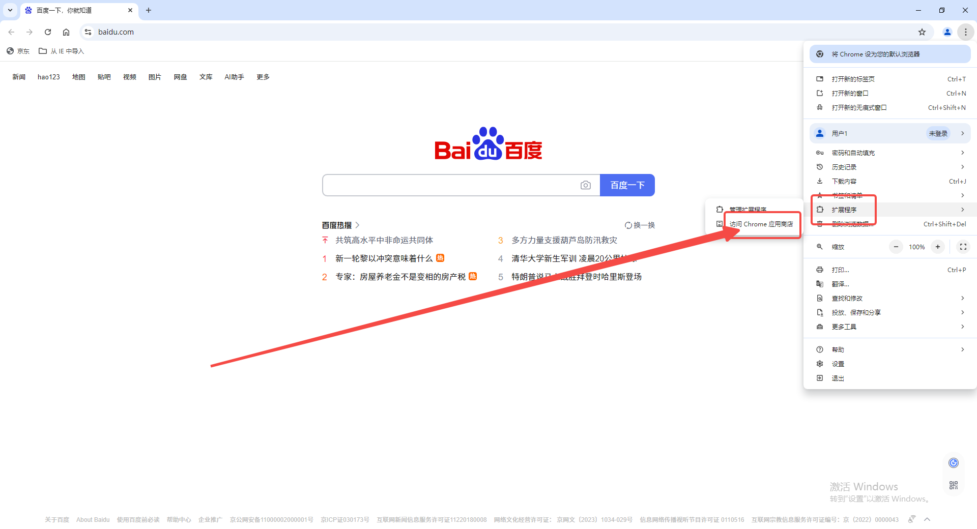Select 退出 menu item

[890, 378]
